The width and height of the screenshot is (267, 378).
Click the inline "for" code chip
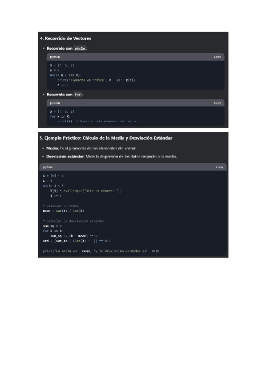pyautogui.click(x=78, y=94)
